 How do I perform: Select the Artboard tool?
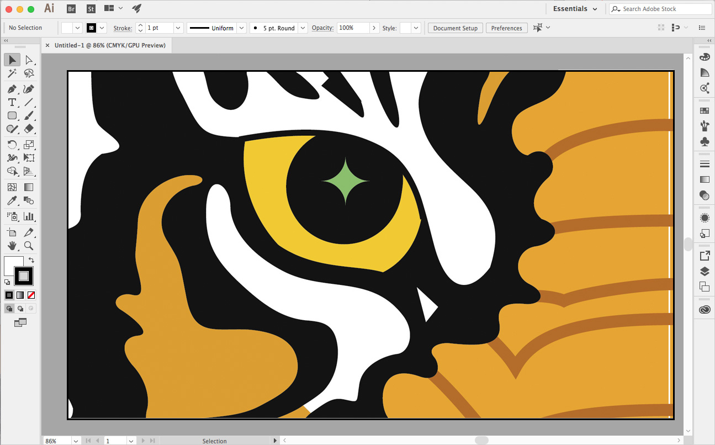coord(12,232)
